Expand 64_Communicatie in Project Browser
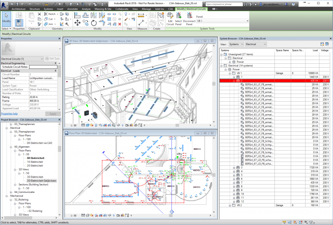Viewport: 333px width, 225px height. click(x=11, y=193)
